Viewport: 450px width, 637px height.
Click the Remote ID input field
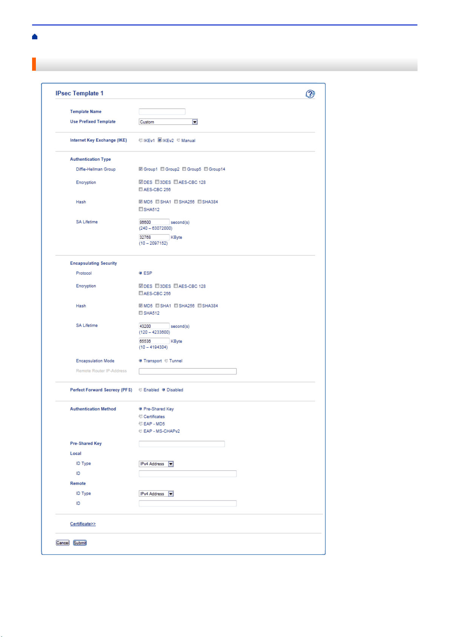[x=188, y=504]
